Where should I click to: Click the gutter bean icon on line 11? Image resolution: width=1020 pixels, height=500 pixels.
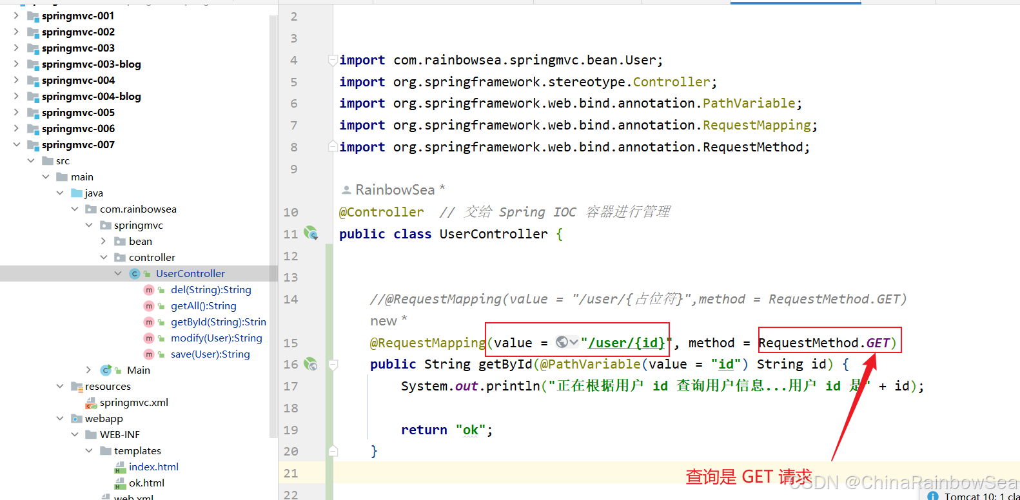[x=311, y=233]
